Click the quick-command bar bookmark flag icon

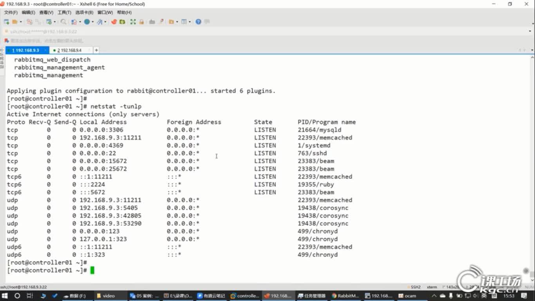coord(7,41)
